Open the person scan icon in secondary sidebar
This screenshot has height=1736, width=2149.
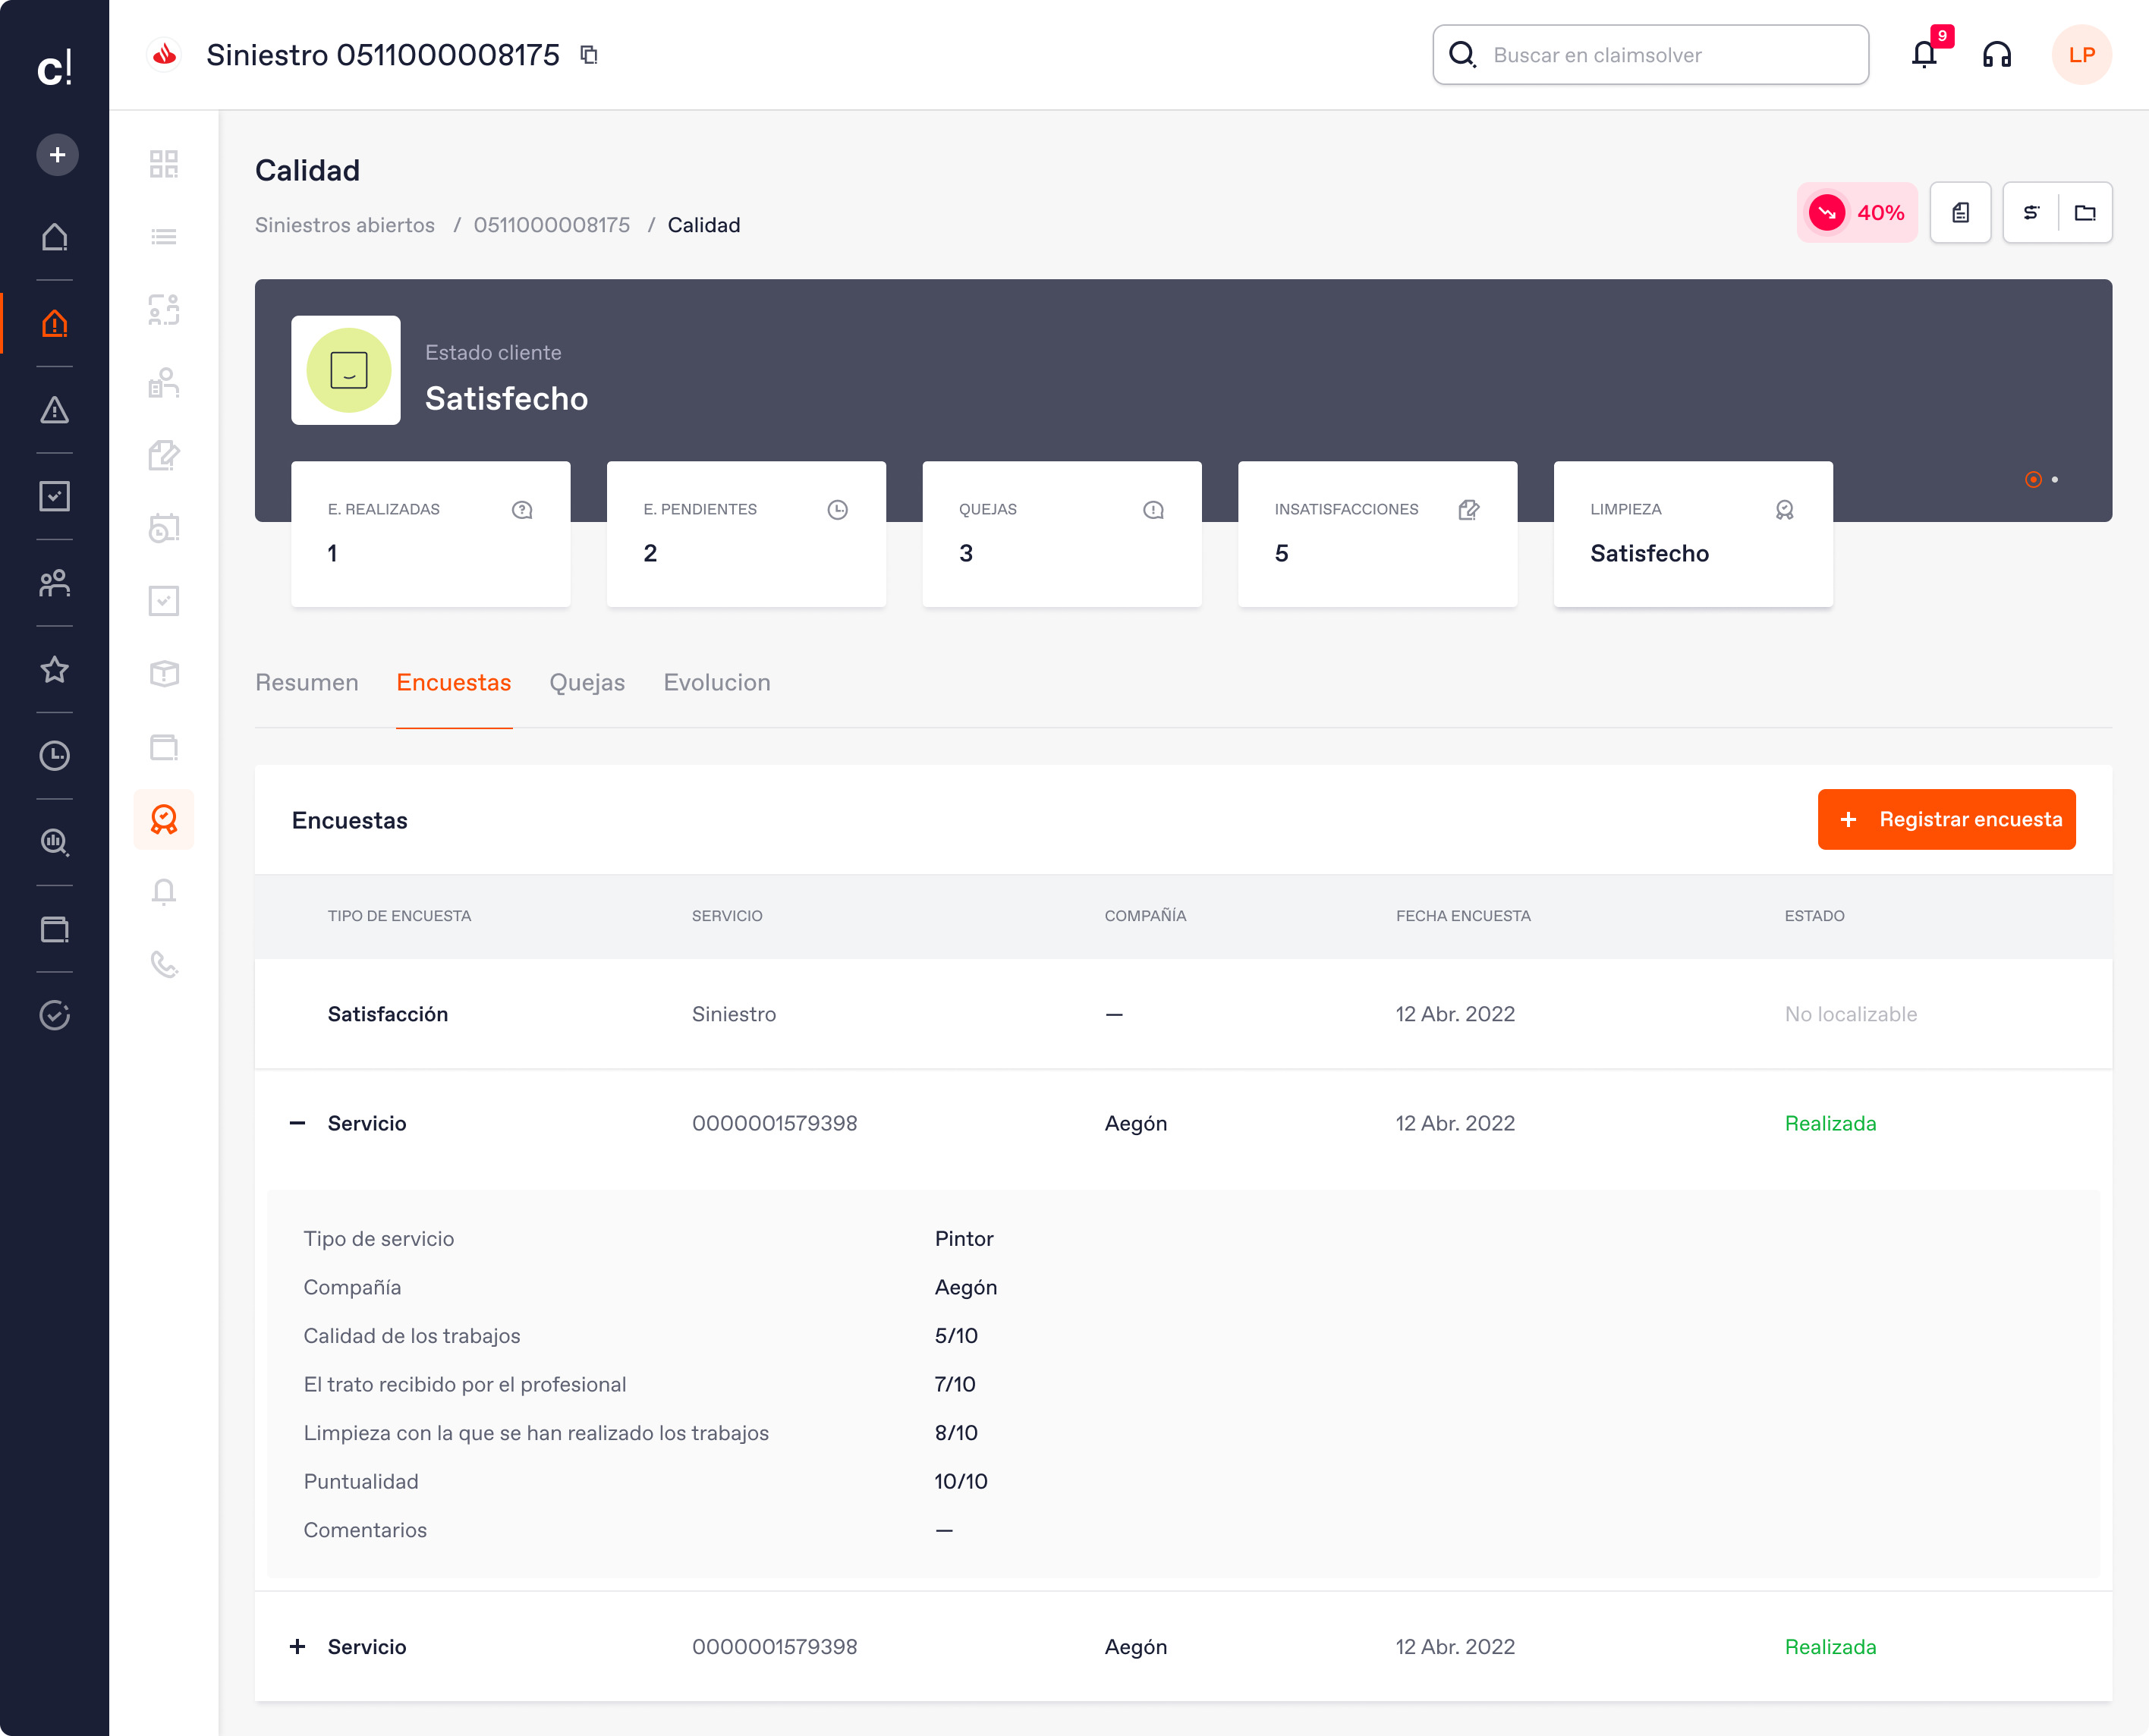(x=164, y=310)
